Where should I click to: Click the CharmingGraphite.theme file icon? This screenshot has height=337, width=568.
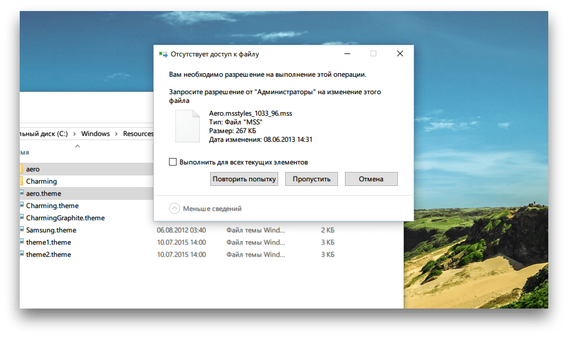(x=21, y=218)
